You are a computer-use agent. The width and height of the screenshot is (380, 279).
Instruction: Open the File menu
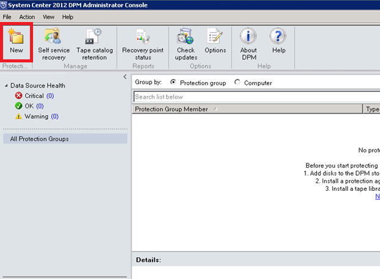click(x=7, y=17)
